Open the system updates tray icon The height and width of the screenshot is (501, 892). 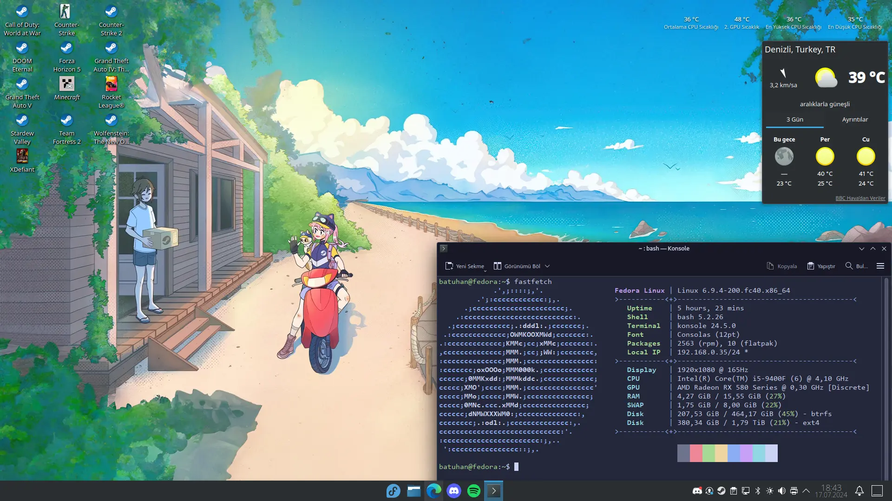[x=709, y=491]
